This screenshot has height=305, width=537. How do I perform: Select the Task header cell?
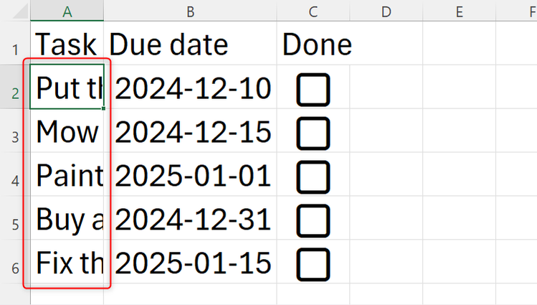(x=67, y=45)
